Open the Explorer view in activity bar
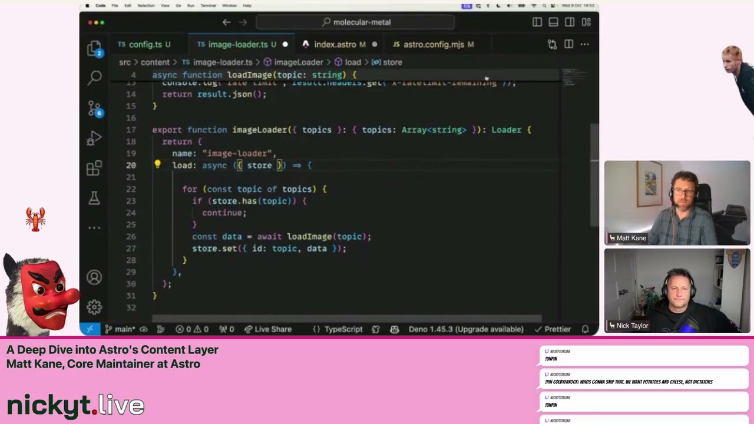This screenshot has height=424, width=754. tap(94, 49)
